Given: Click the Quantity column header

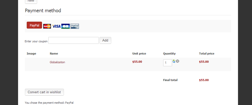Looking at the screenshot, I should 169,54.
